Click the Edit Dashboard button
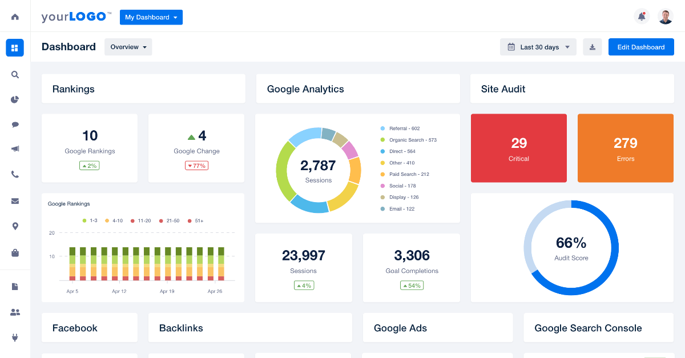Image resolution: width=685 pixels, height=358 pixels. pos(641,47)
